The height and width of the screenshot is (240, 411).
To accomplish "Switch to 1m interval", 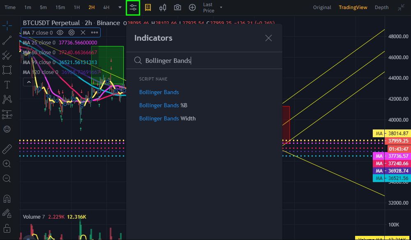I will pyautogui.click(x=28, y=7).
